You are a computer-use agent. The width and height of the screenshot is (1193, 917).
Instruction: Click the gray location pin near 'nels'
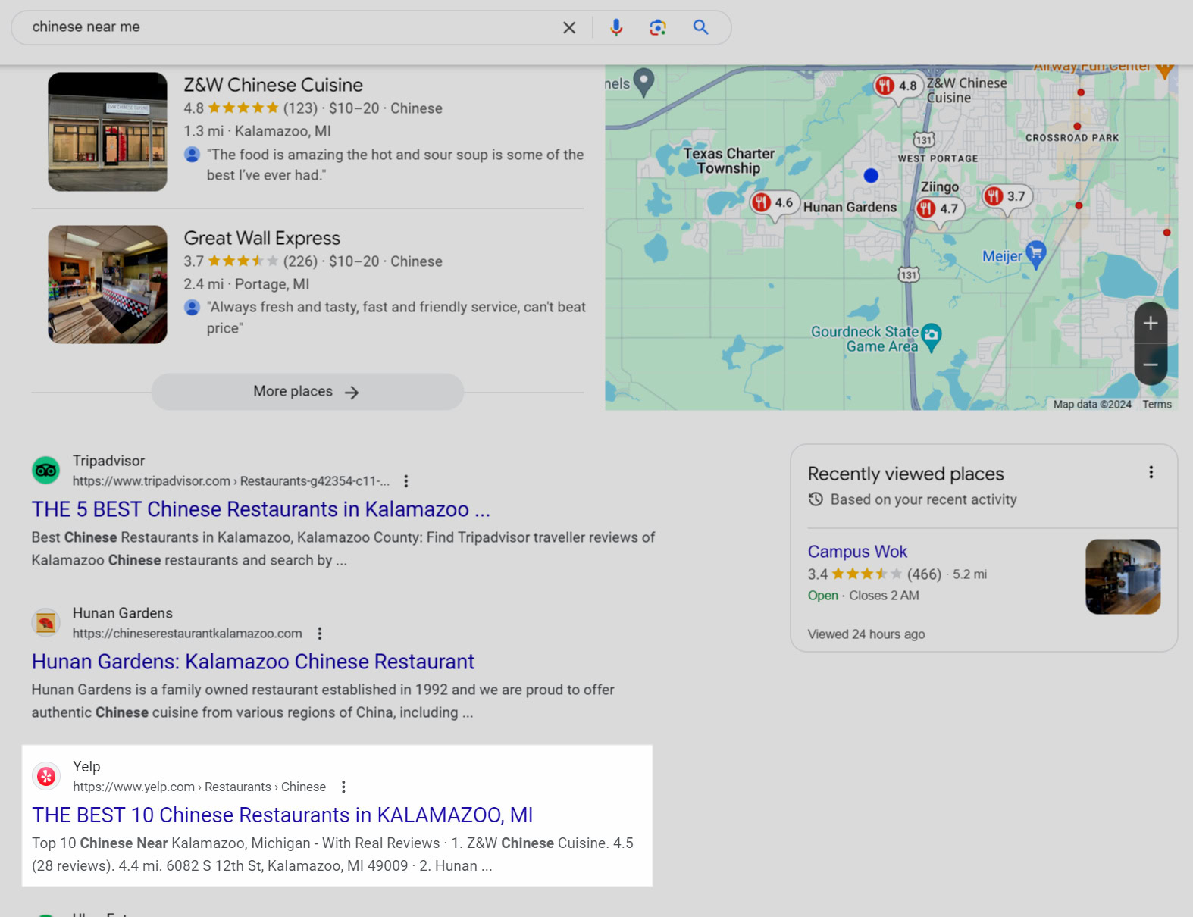tap(643, 82)
